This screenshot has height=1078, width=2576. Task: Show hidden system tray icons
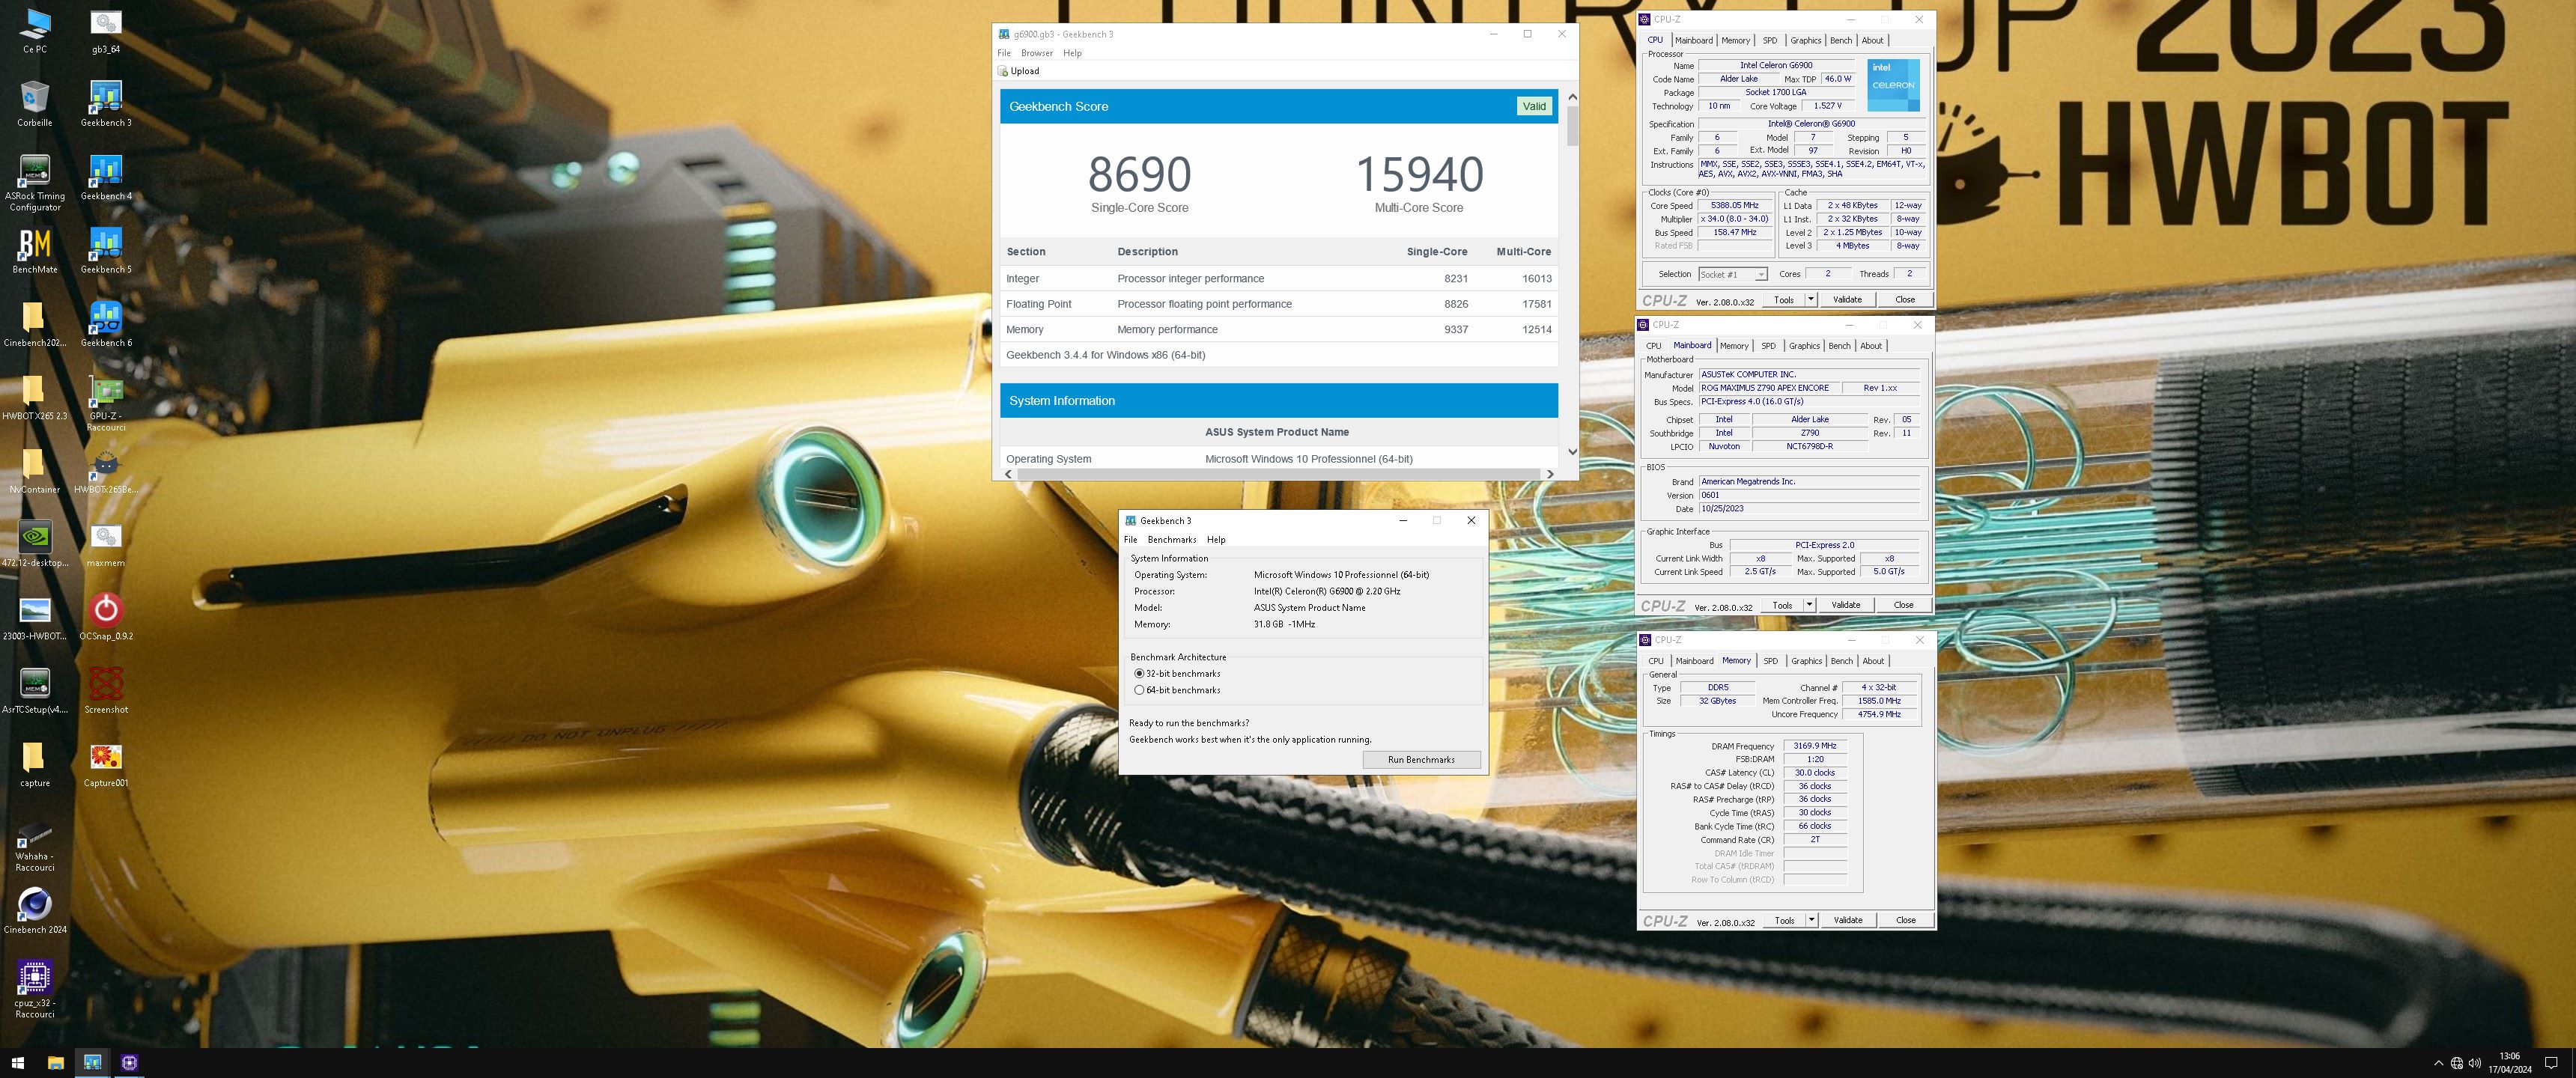click(x=2438, y=1063)
